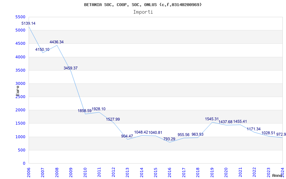Select the data label 4150.10

point(42,49)
